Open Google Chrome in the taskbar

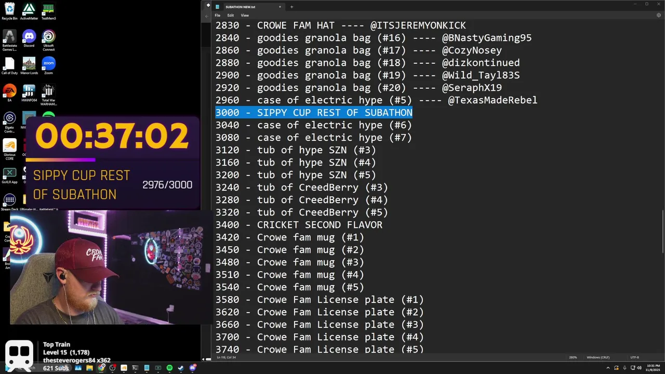click(101, 368)
